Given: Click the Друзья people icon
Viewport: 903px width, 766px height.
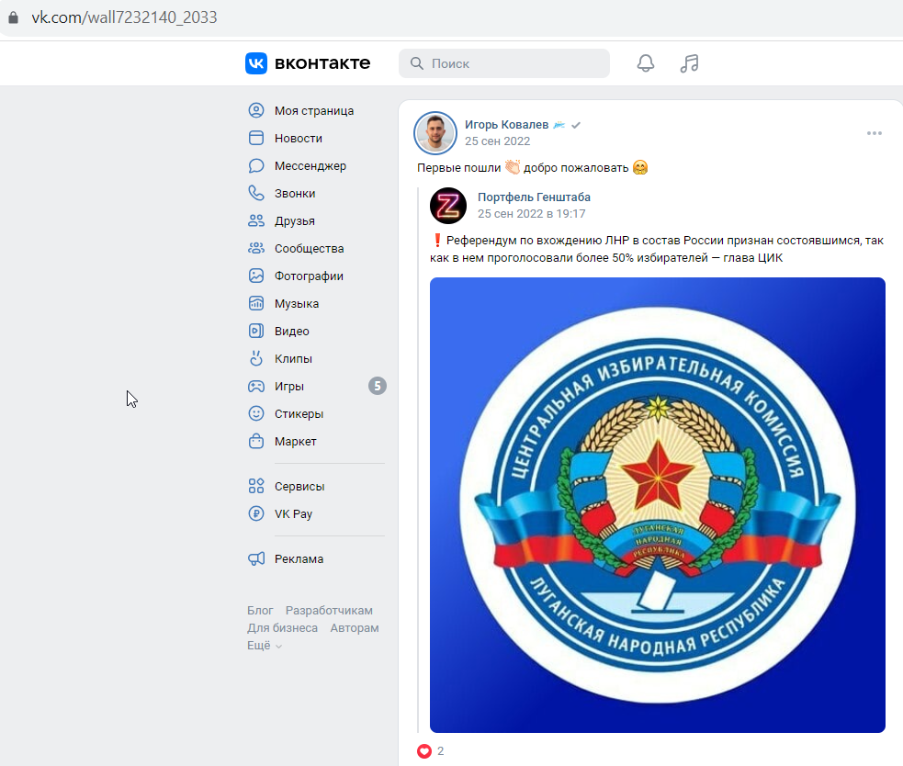Looking at the screenshot, I should pyautogui.click(x=256, y=220).
